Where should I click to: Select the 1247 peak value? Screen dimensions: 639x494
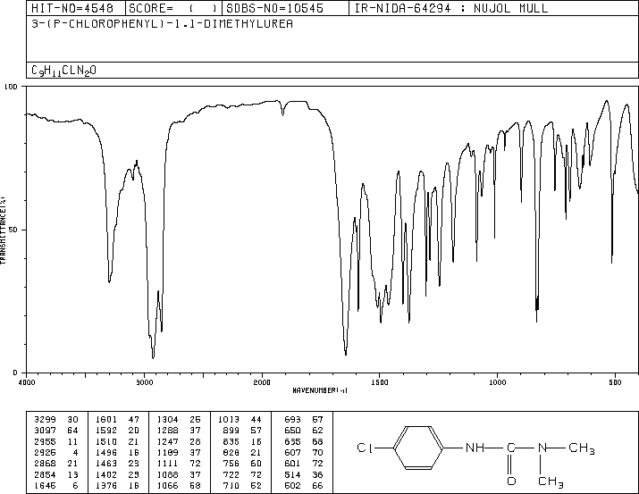pos(167,441)
